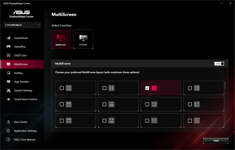Tick checkbox for three equal columns layout
Image resolution: width=235 pixels, height=150 pixels.
pyautogui.click(x=147, y=121)
